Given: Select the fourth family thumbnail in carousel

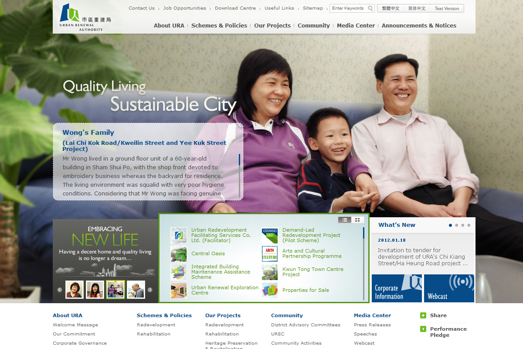Looking at the screenshot, I should (136, 290).
